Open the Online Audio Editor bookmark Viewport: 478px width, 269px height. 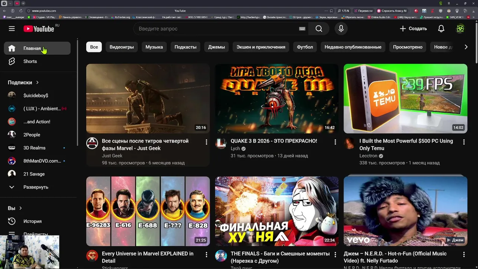(x=379, y=17)
